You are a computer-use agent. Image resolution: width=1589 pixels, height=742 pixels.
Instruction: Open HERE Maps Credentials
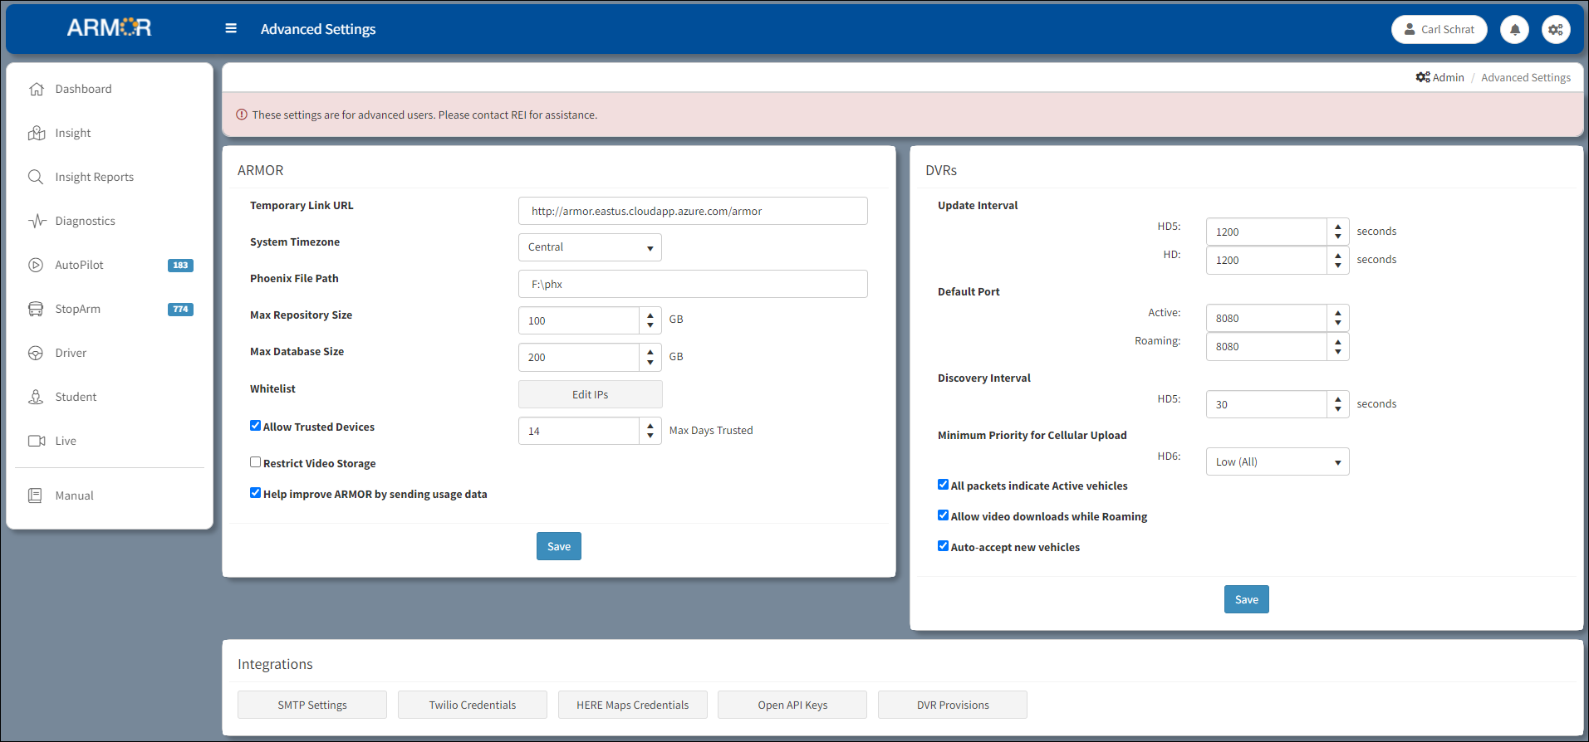click(633, 705)
